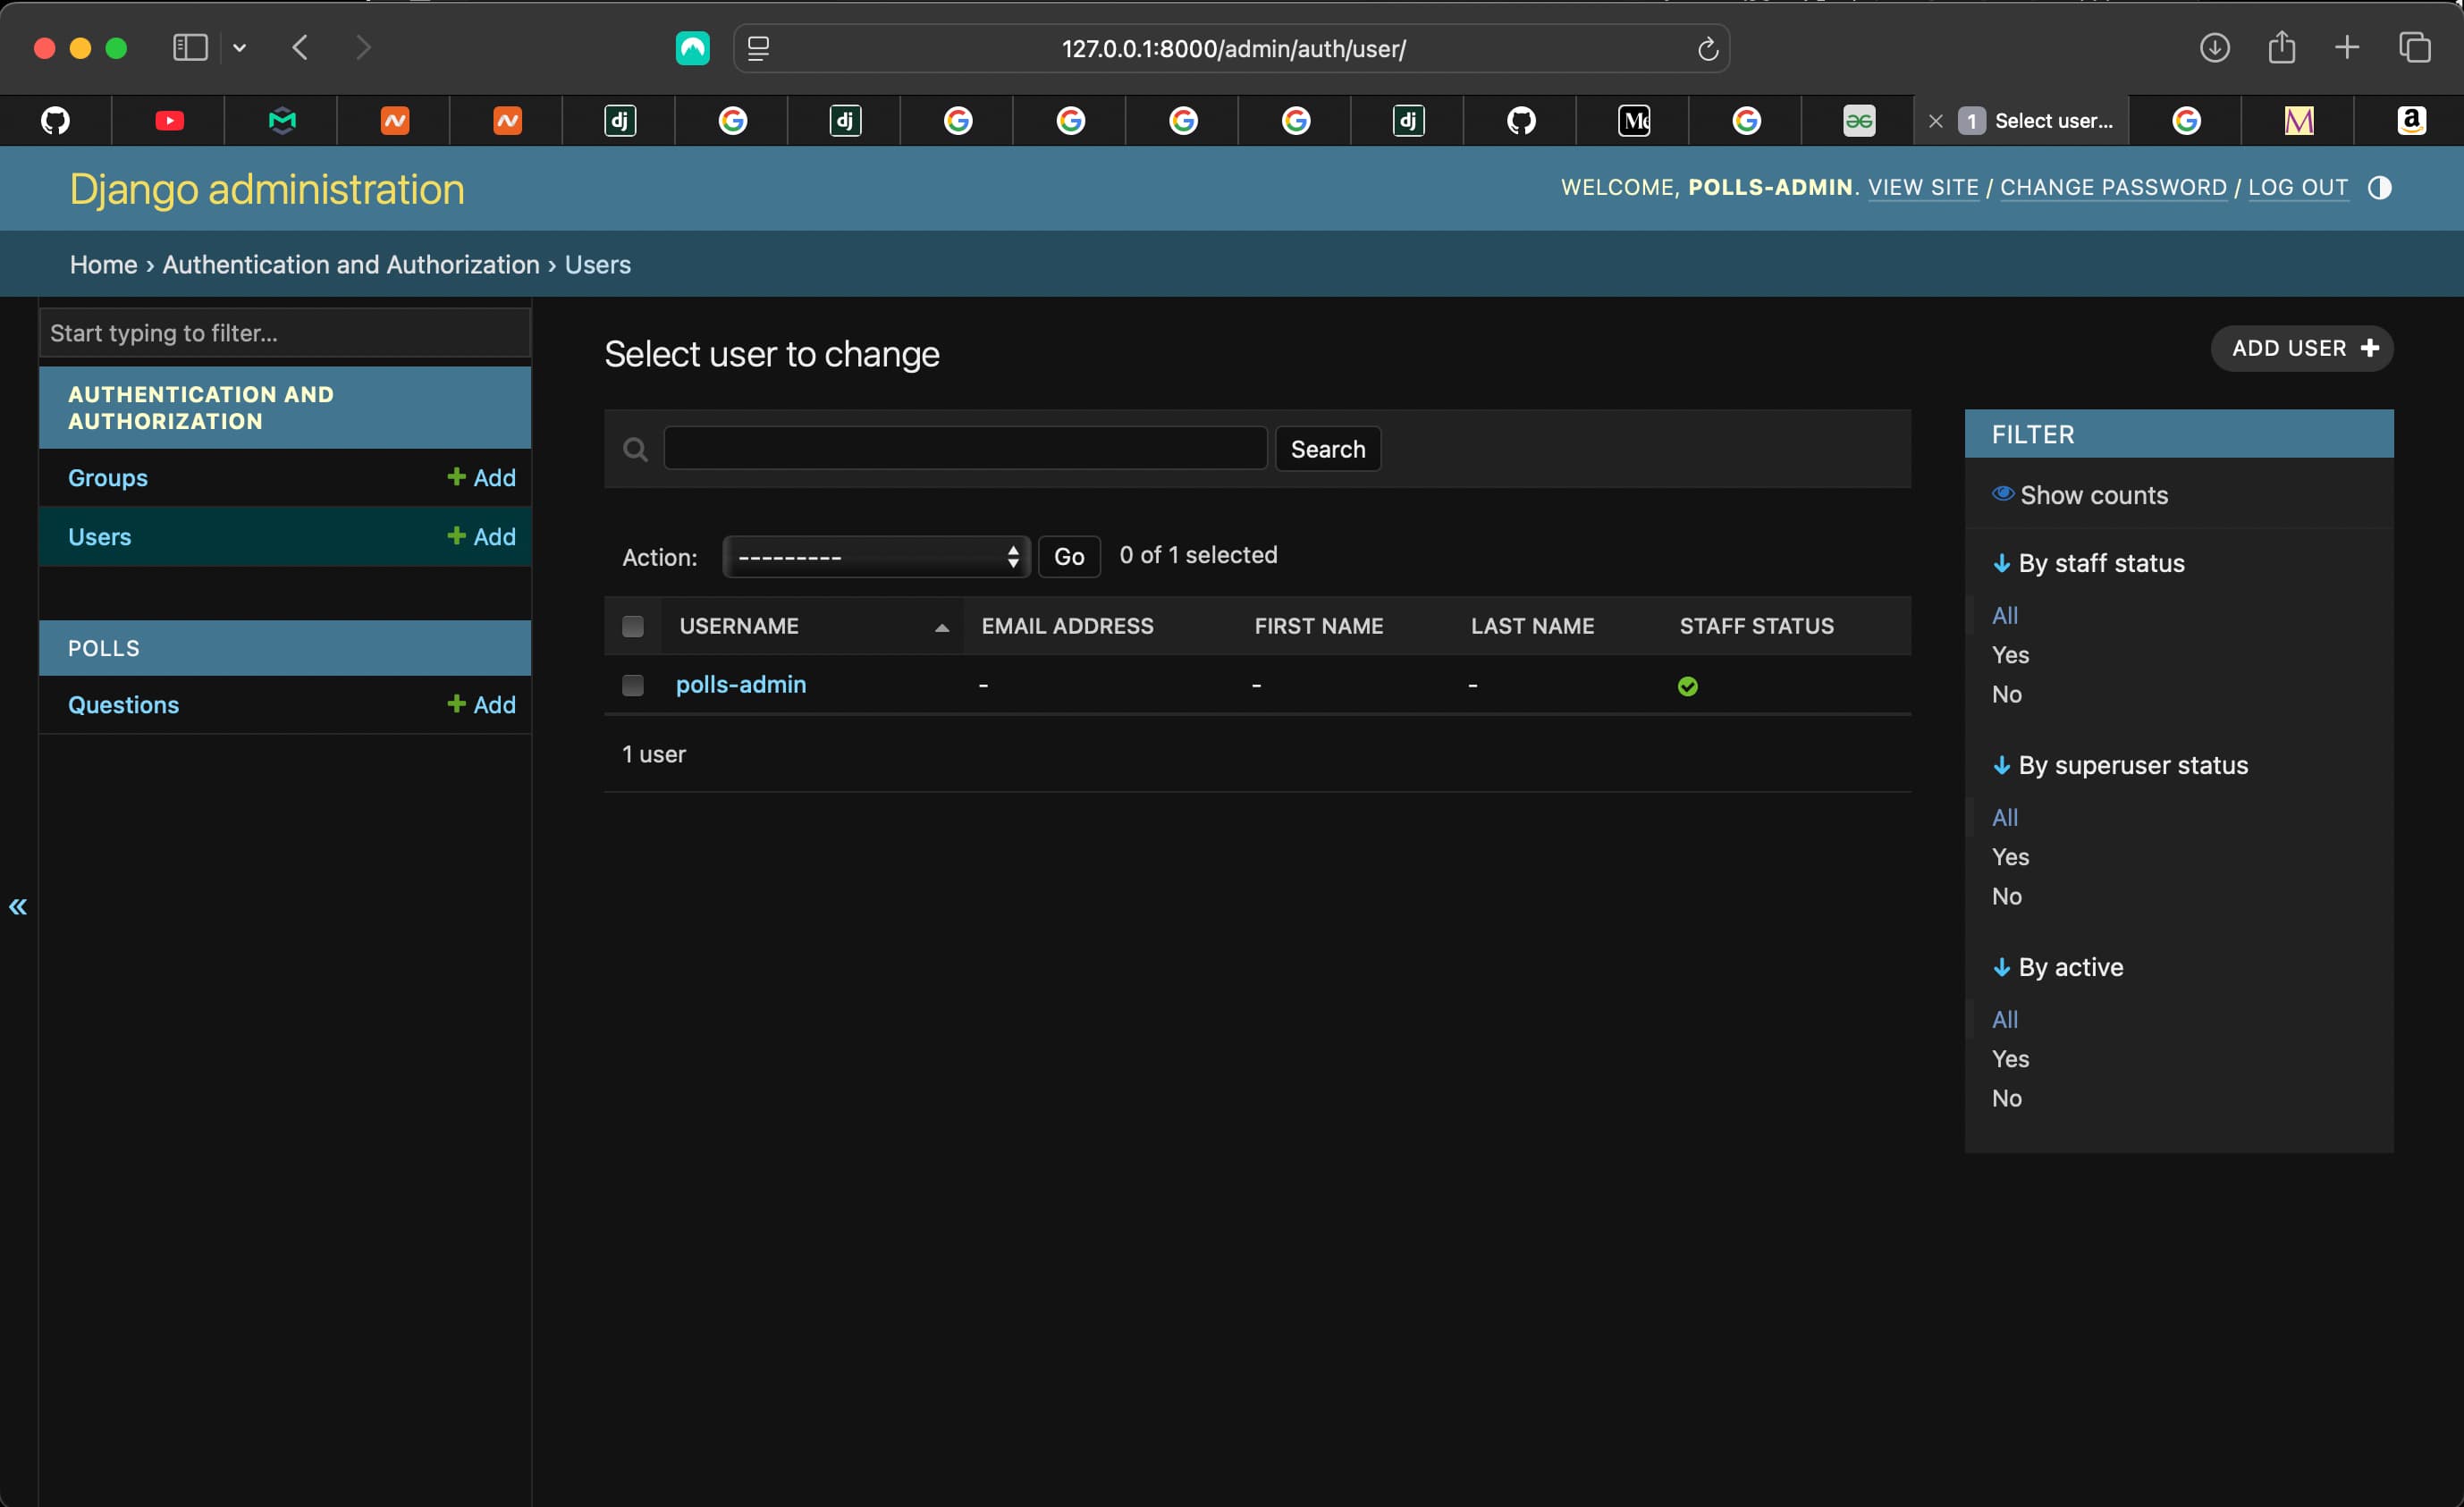Image resolution: width=2464 pixels, height=1507 pixels.
Task: Click the Safari sidebar toggle icon
Action: [x=190, y=47]
